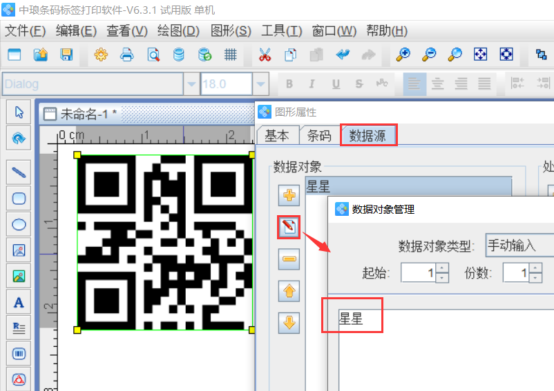This screenshot has height=391, width=554.
Task: Save document with the floppy disk icon
Action: pyautogui.click(x=66, y=54)
